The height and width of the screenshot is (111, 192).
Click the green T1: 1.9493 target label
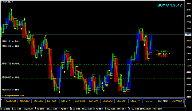coord(162,52)
